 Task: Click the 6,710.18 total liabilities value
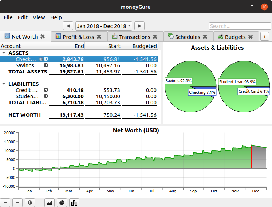[x=73, y=103]
